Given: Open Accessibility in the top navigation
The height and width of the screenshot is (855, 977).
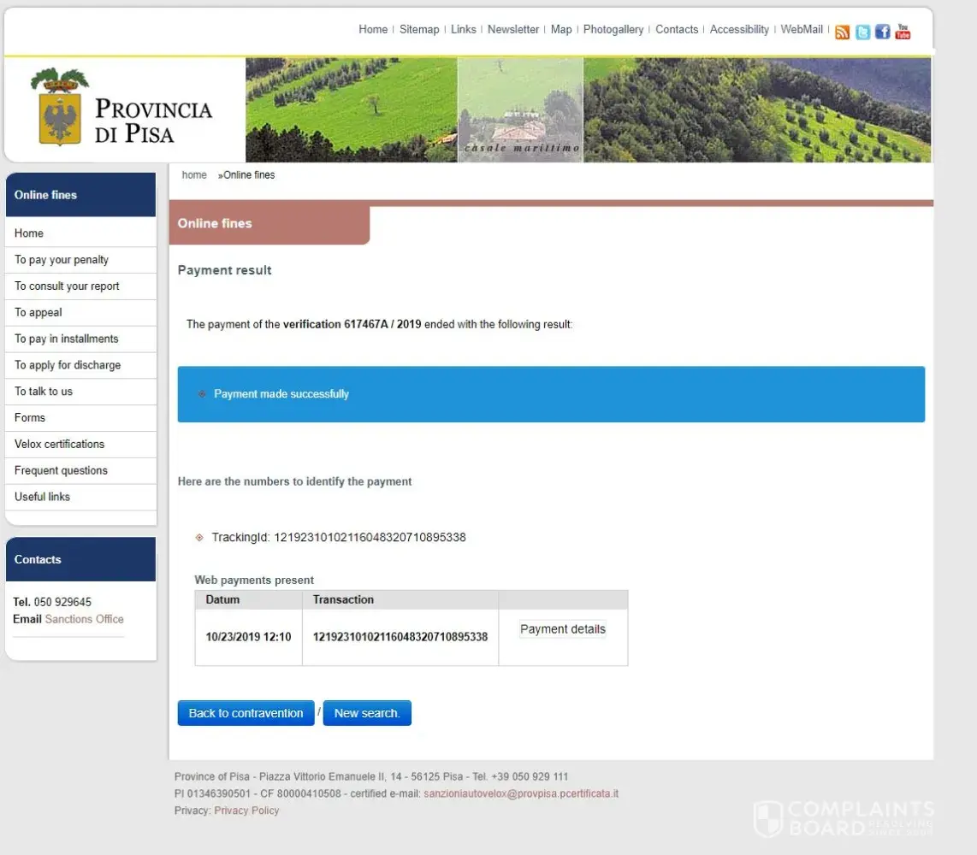Looking at the screenshot, I should [x=739, y=29].
